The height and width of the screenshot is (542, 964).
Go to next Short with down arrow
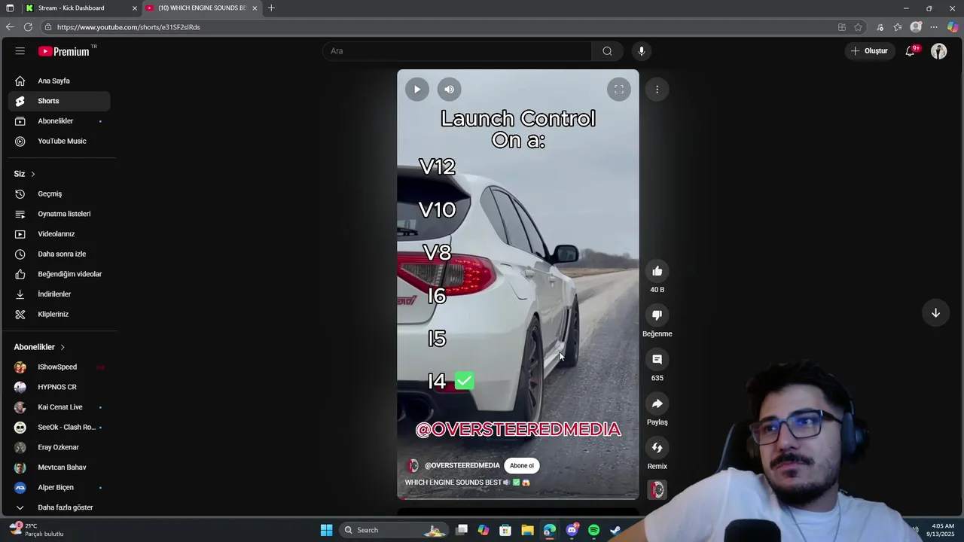935,313
